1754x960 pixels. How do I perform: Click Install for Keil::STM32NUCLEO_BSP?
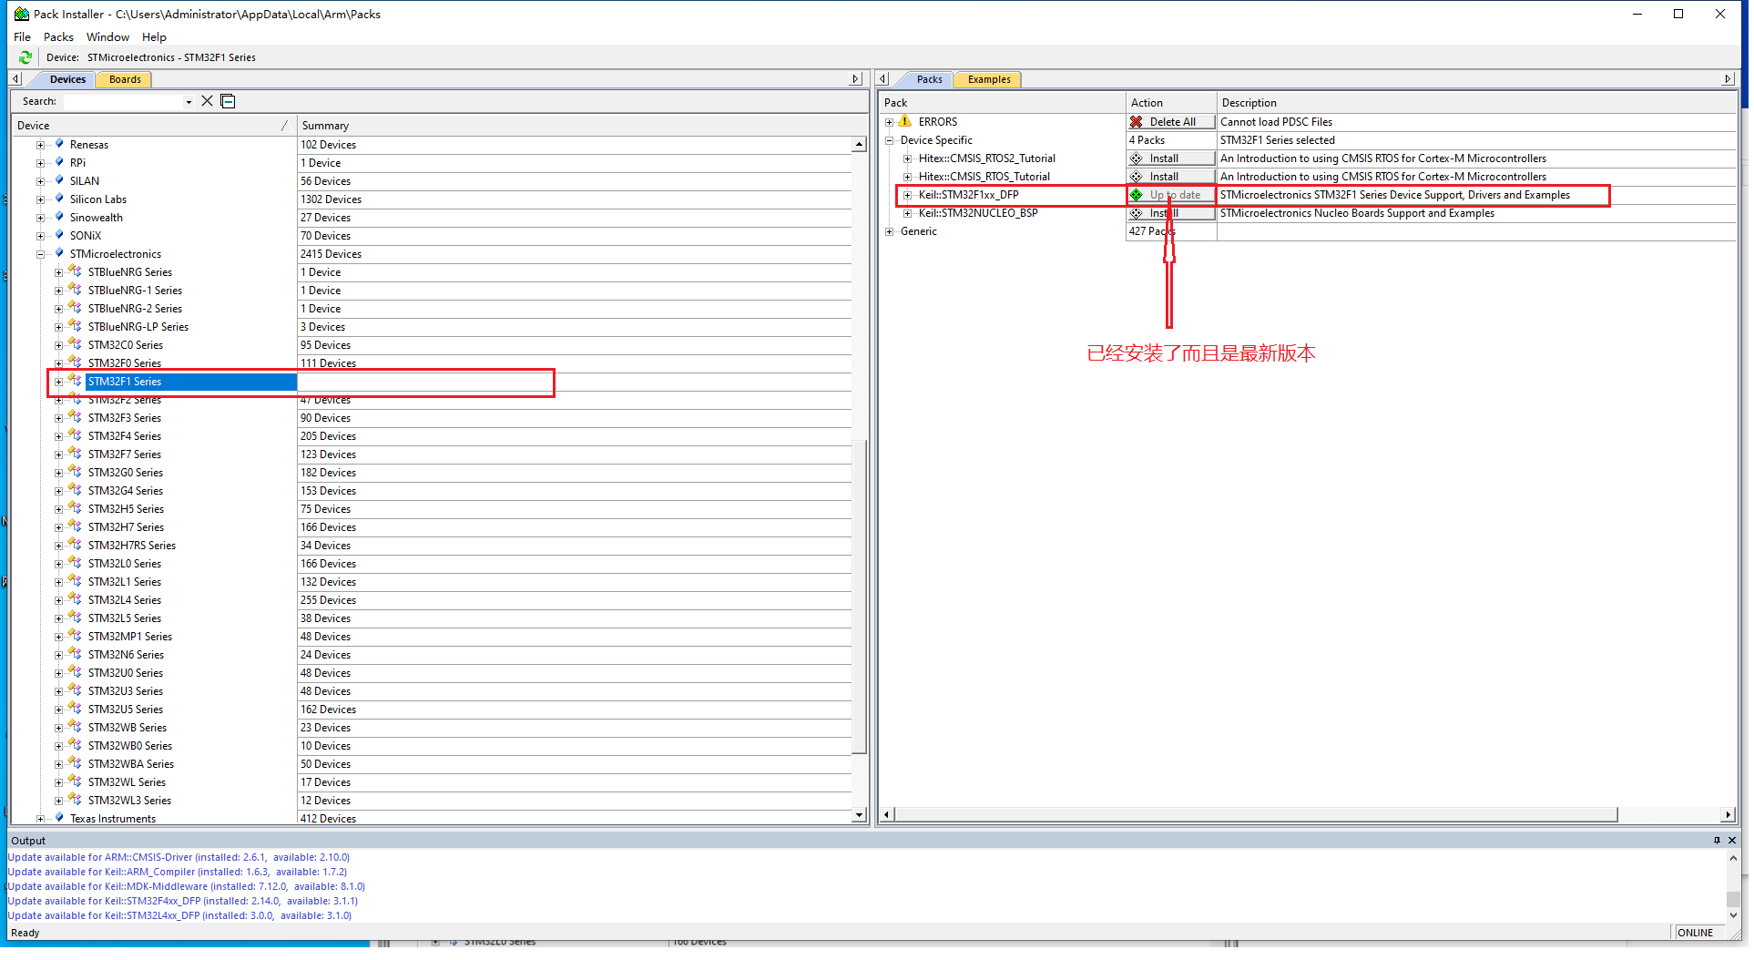coord(1171,213)
